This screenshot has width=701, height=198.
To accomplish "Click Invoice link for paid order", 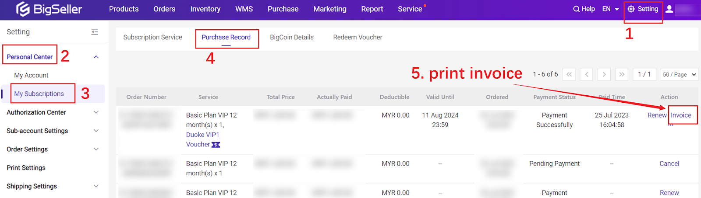I will pyautogui.click(x=681, y=115).
